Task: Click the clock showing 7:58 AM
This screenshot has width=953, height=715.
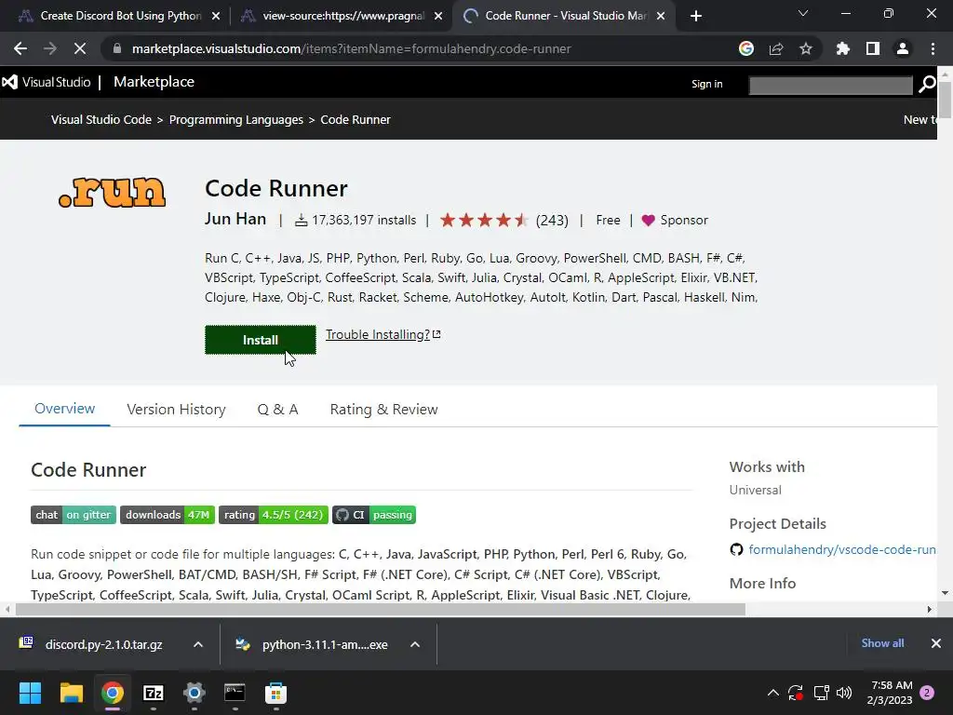Action: pos(892,685)
